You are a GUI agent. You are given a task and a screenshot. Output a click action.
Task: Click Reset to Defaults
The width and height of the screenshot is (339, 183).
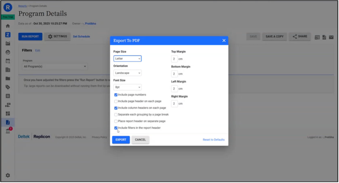[x=213, y=140]
